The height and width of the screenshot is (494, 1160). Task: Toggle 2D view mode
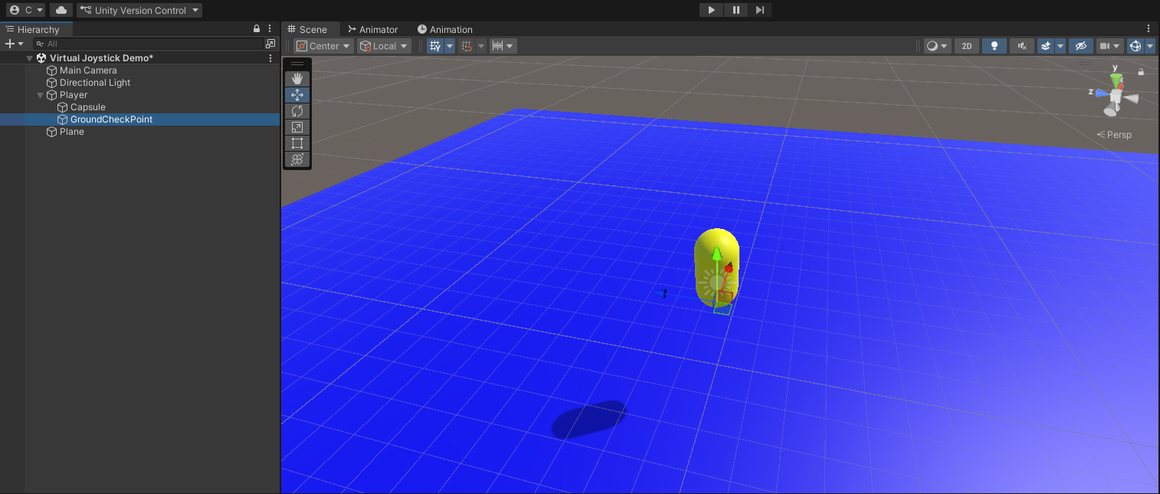tap(966, 45)
